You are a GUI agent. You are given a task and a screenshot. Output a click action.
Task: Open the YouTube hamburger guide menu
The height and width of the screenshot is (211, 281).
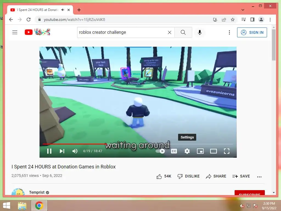(x=15, y=32)
